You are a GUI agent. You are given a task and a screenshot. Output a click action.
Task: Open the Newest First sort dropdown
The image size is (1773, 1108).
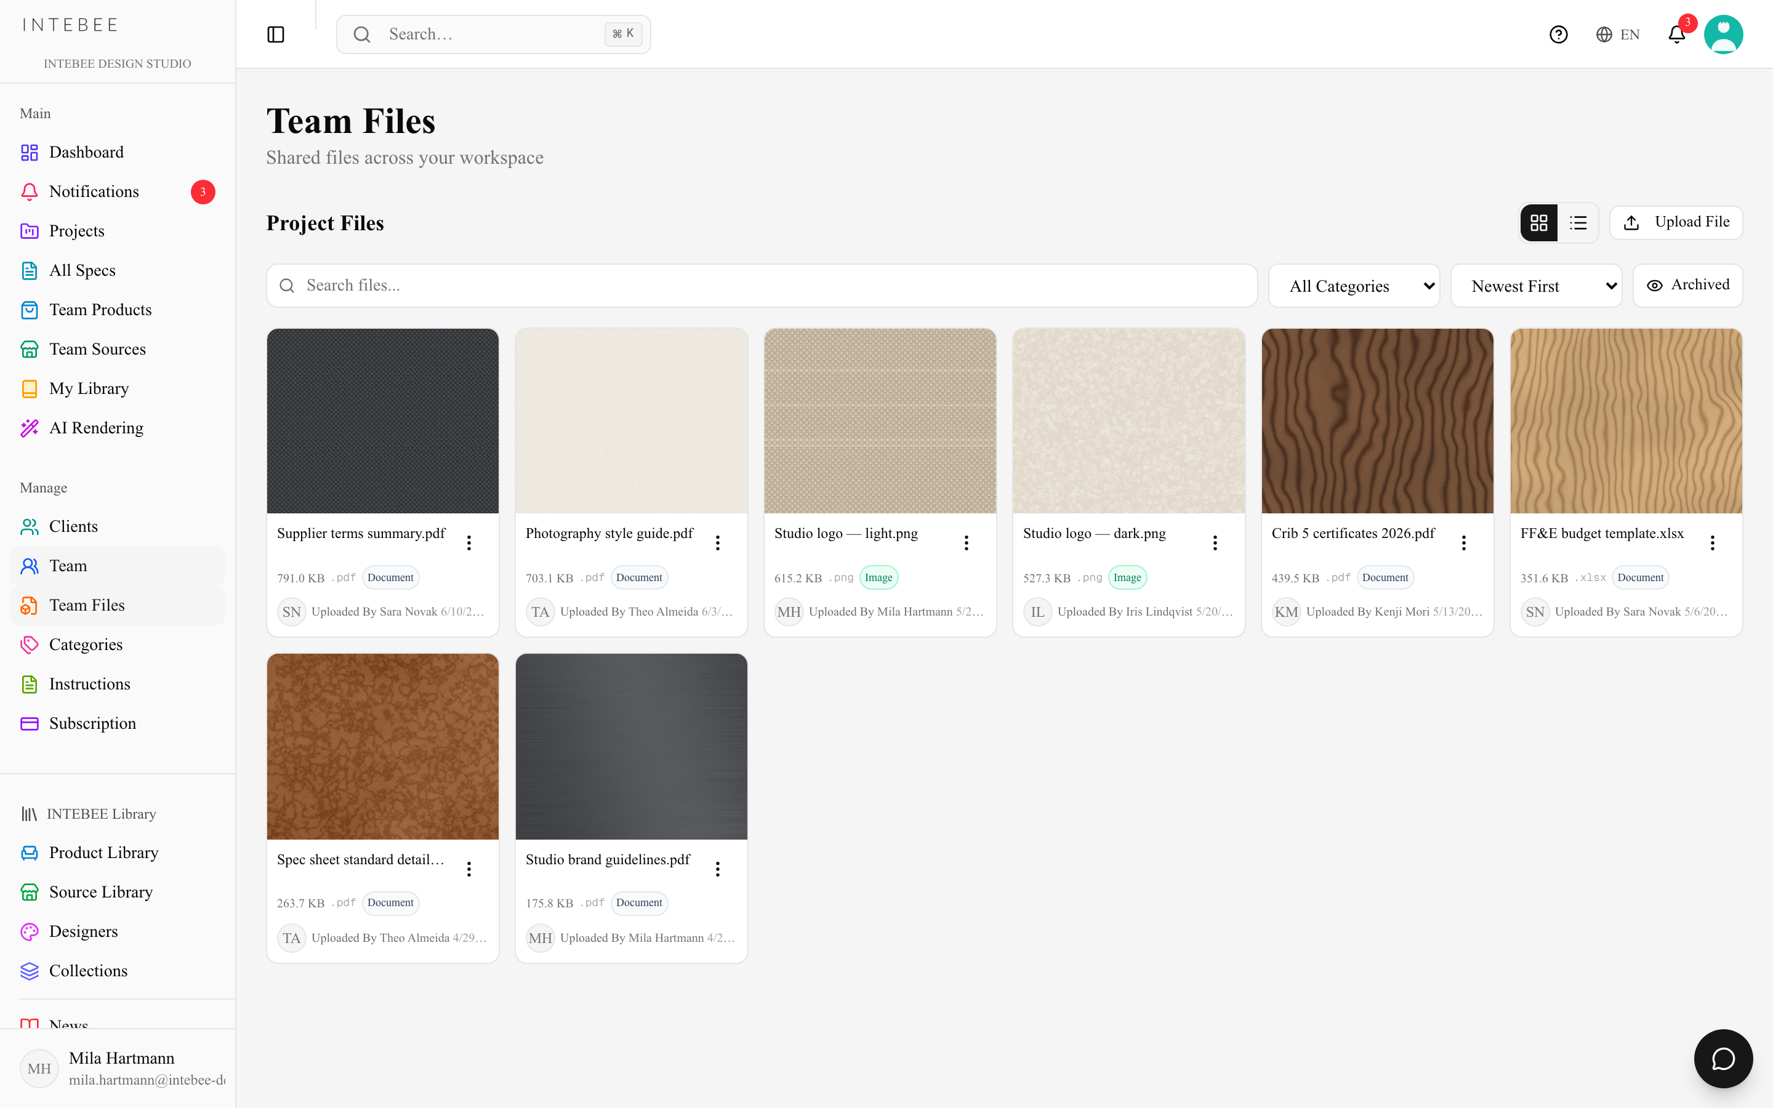click(x=1535, y=286)
